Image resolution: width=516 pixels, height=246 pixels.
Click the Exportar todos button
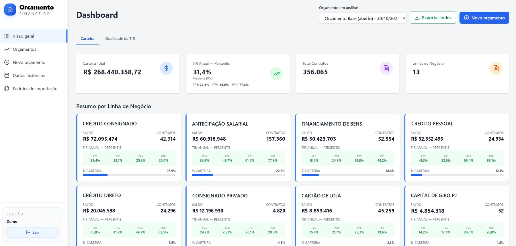tap(433, 18)
